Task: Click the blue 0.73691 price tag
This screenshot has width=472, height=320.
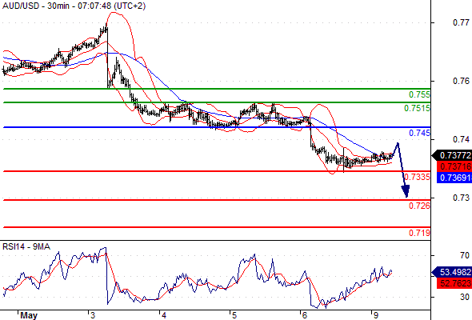Action: pyautogui.click(x=454, y=178)
